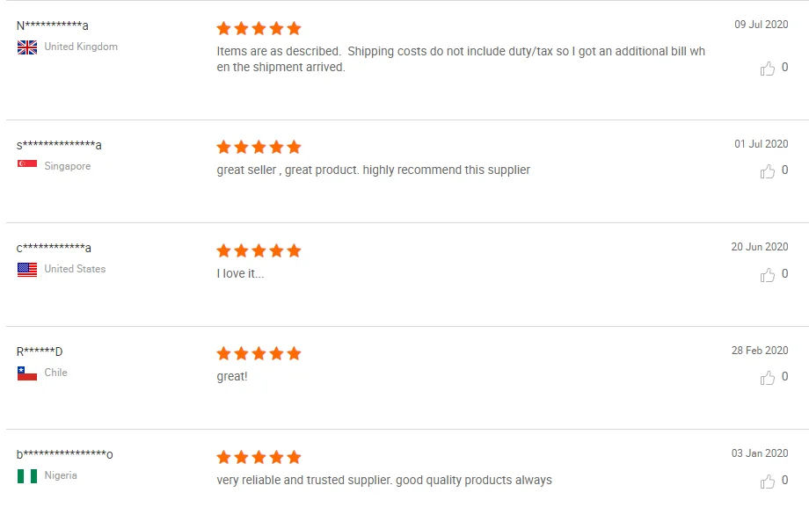The image size is (809, 507).
Task: Upvote the Nigeria buyer's review
Action: click(x=768, y=482)
